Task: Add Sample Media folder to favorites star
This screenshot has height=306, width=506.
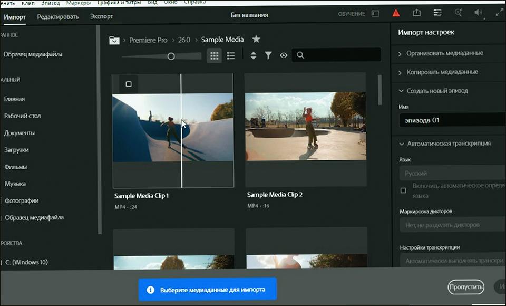Action: (x=256, y=39)
